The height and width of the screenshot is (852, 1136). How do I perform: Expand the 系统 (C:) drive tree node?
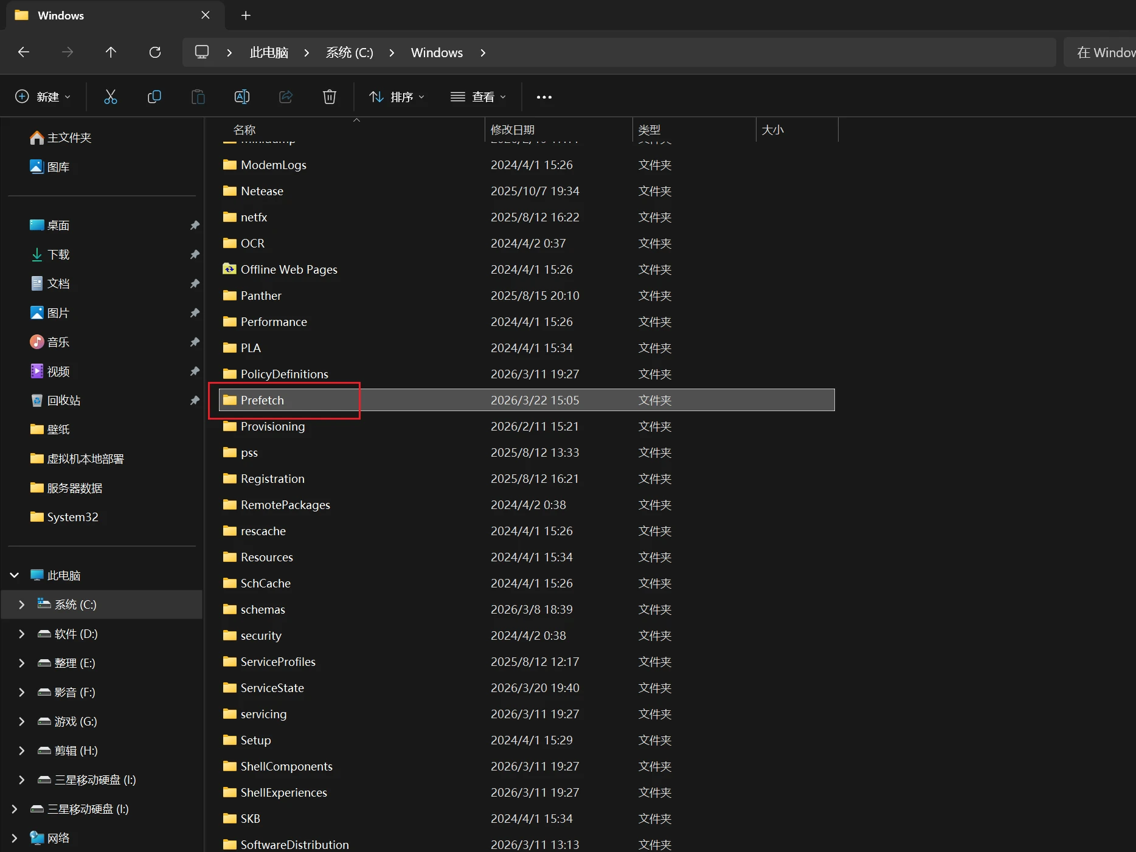click(22, 604)
